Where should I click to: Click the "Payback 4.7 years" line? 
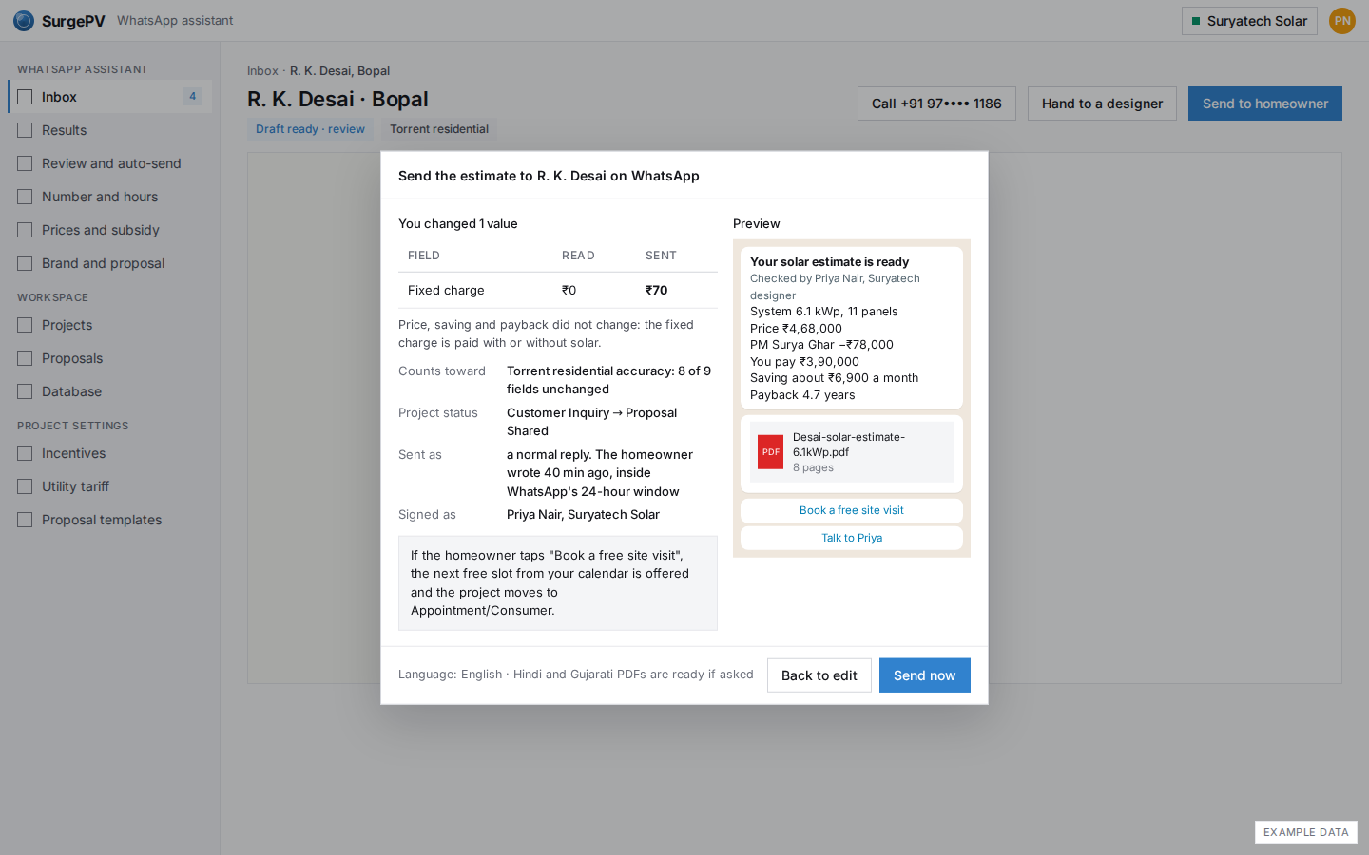point(802,395)
